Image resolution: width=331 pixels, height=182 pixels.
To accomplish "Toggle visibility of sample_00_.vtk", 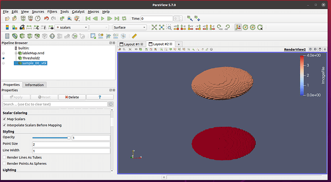I will pos(3,63).
